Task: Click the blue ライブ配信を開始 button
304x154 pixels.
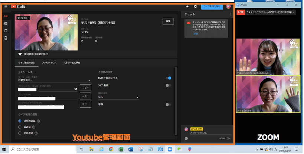Action: [212, 6]
